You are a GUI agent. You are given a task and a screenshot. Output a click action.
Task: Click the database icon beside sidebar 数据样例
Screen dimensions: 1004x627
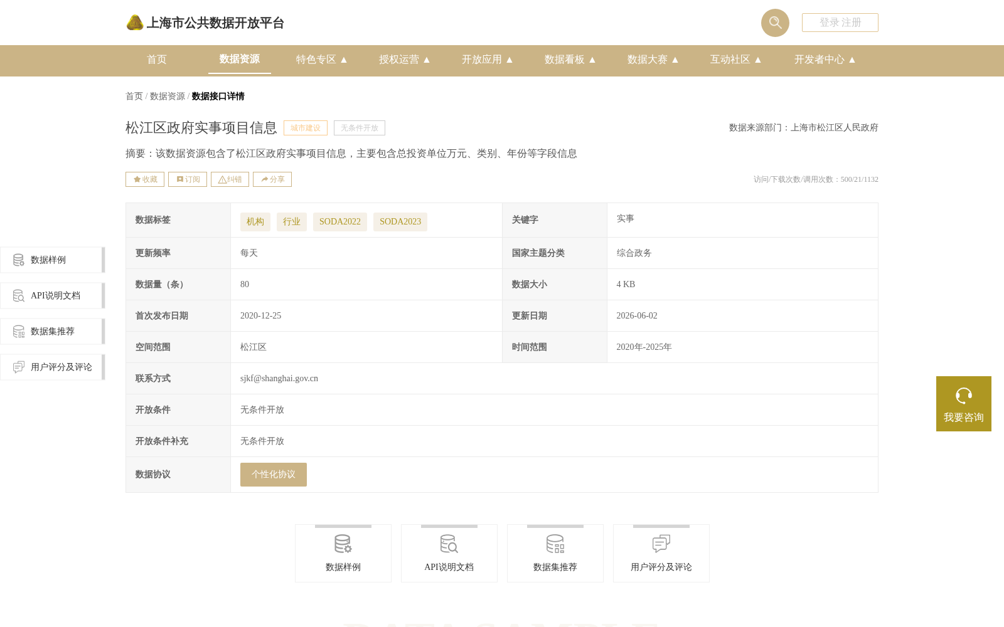pyautogui.click(x=19, y=260)
